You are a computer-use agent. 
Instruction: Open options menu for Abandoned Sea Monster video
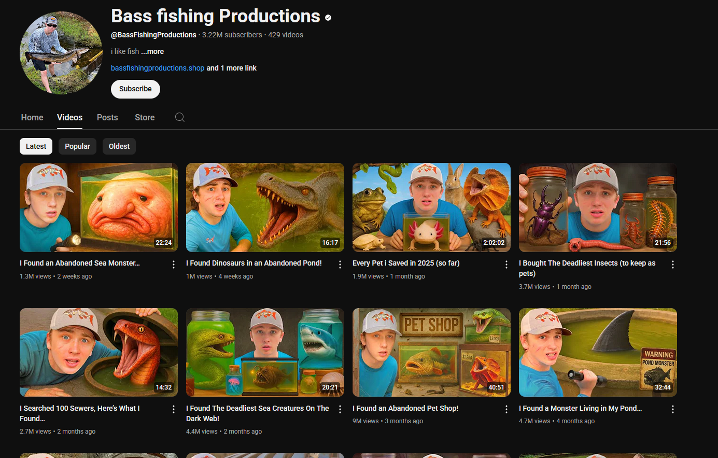click(x=174, y=265)
